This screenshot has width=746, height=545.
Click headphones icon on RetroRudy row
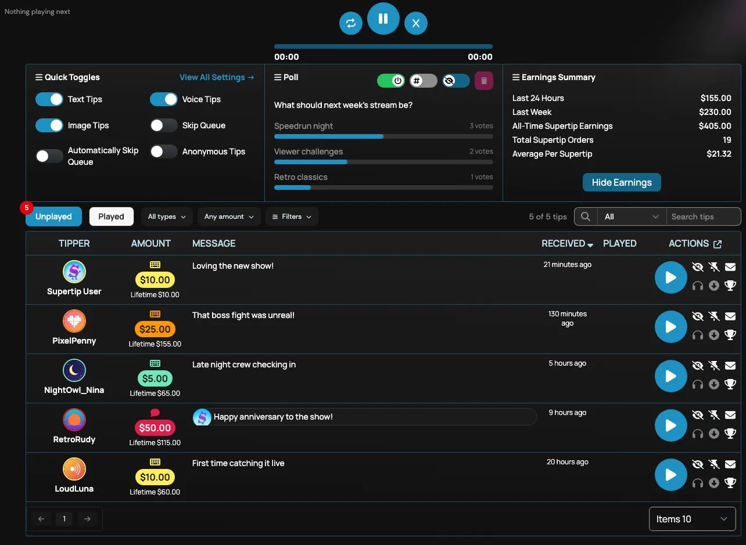click(x=698, y=434)
